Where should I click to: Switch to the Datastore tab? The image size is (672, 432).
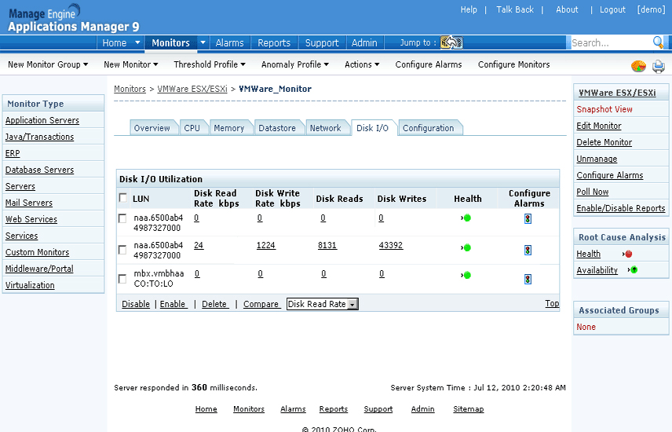[x=277, y=128]
